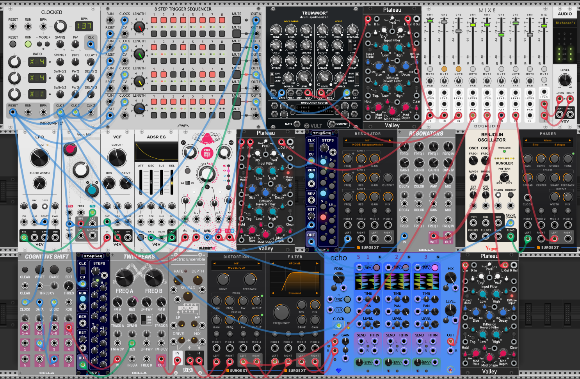
Task: Click the previous-preset arrow on Distortion
Action: coord(214,264)
